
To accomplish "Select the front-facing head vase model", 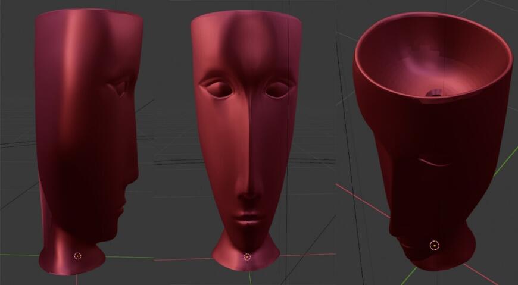I will 246,140.
